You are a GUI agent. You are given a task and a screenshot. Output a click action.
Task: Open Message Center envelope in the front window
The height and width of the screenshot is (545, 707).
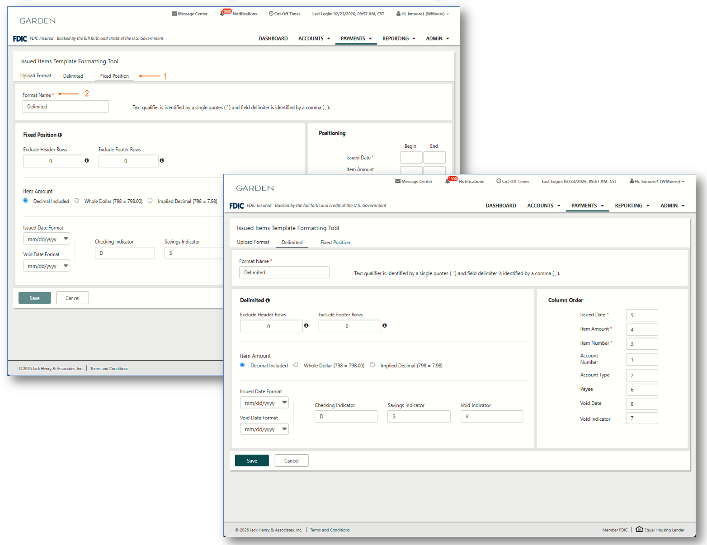[x=398, y=181]
